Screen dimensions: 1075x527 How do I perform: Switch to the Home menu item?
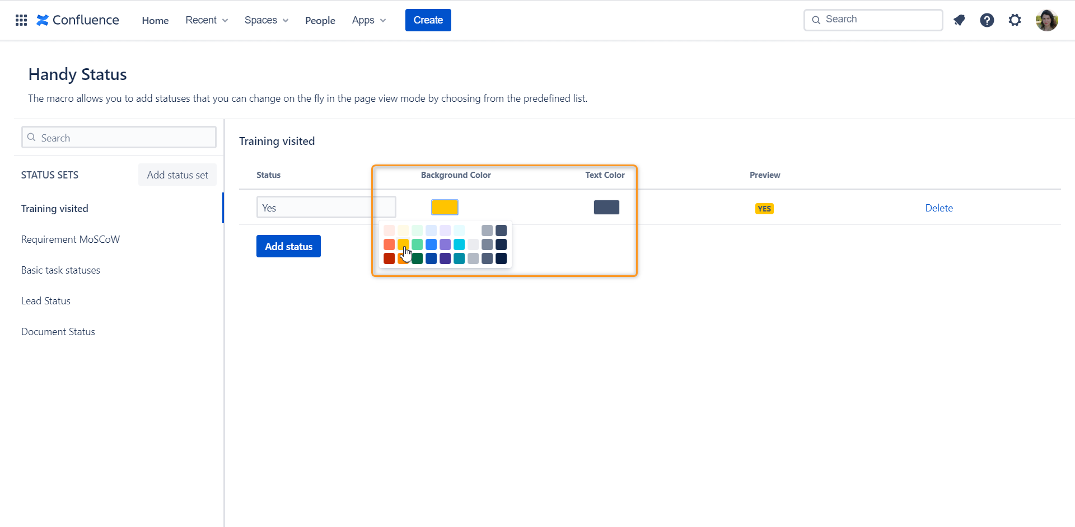(155, 20)
